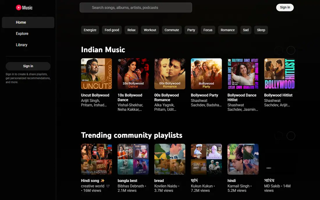Select the Energize mood chip
The height and width of the screenshot is (200, 320).
point(90,30)
